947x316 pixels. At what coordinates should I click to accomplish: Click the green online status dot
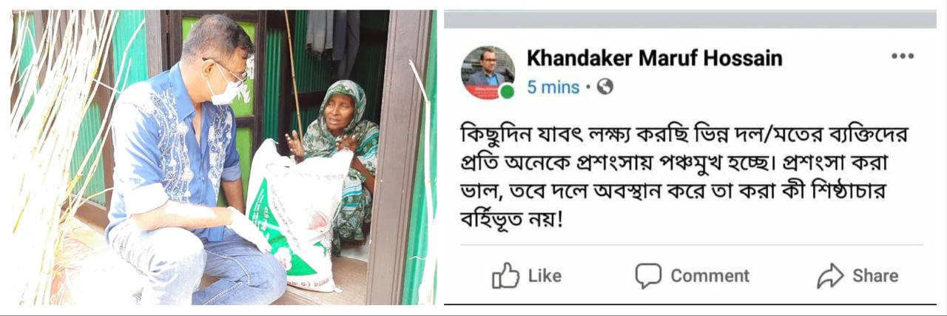click(x=507, y=92)
